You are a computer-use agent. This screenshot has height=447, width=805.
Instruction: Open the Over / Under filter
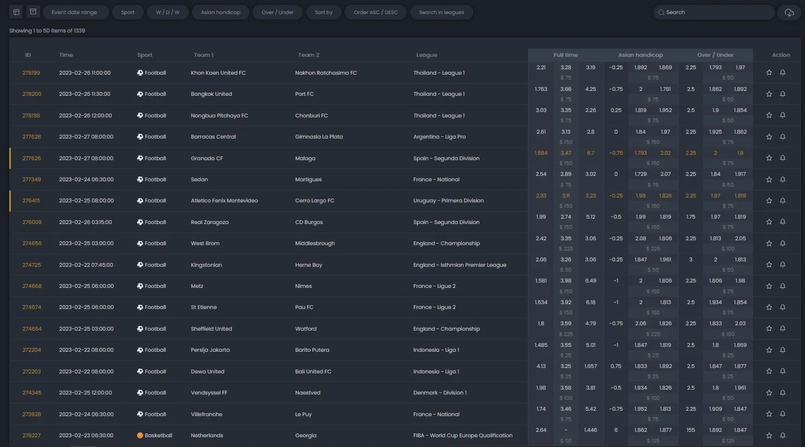click(x=278, y=12)
